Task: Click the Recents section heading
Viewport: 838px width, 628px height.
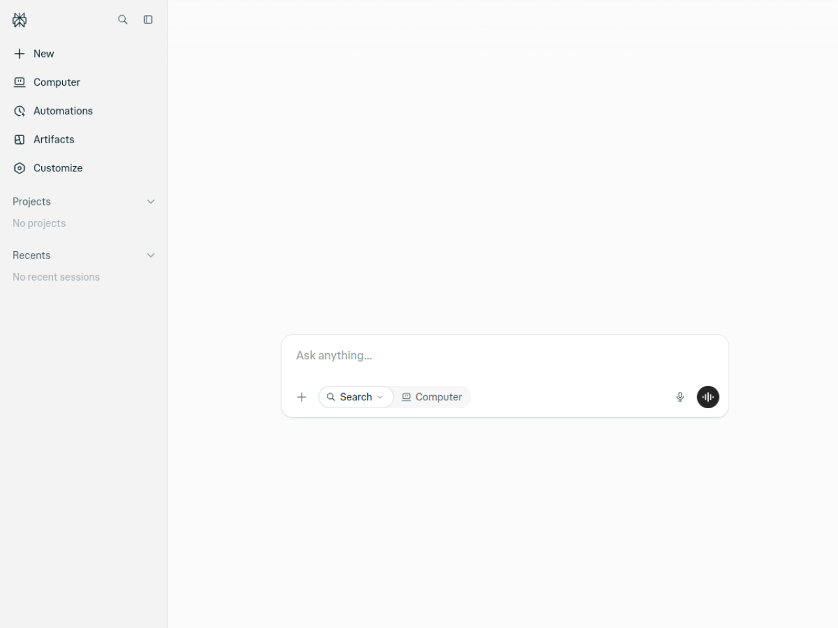Action: [x=31, y=255]
